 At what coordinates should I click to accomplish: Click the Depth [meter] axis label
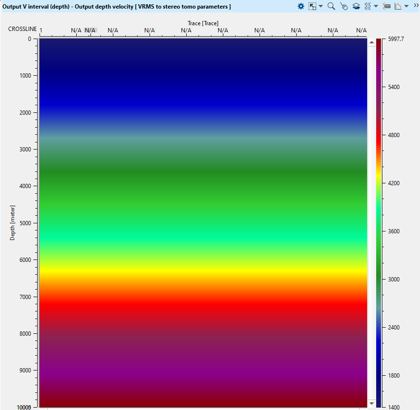point(12,223)
